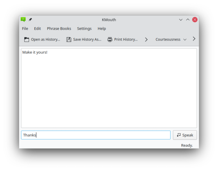Viewport: 218px width, 171px height.
Task: Click the Open as History folder icon
Action: coord(27,40)
